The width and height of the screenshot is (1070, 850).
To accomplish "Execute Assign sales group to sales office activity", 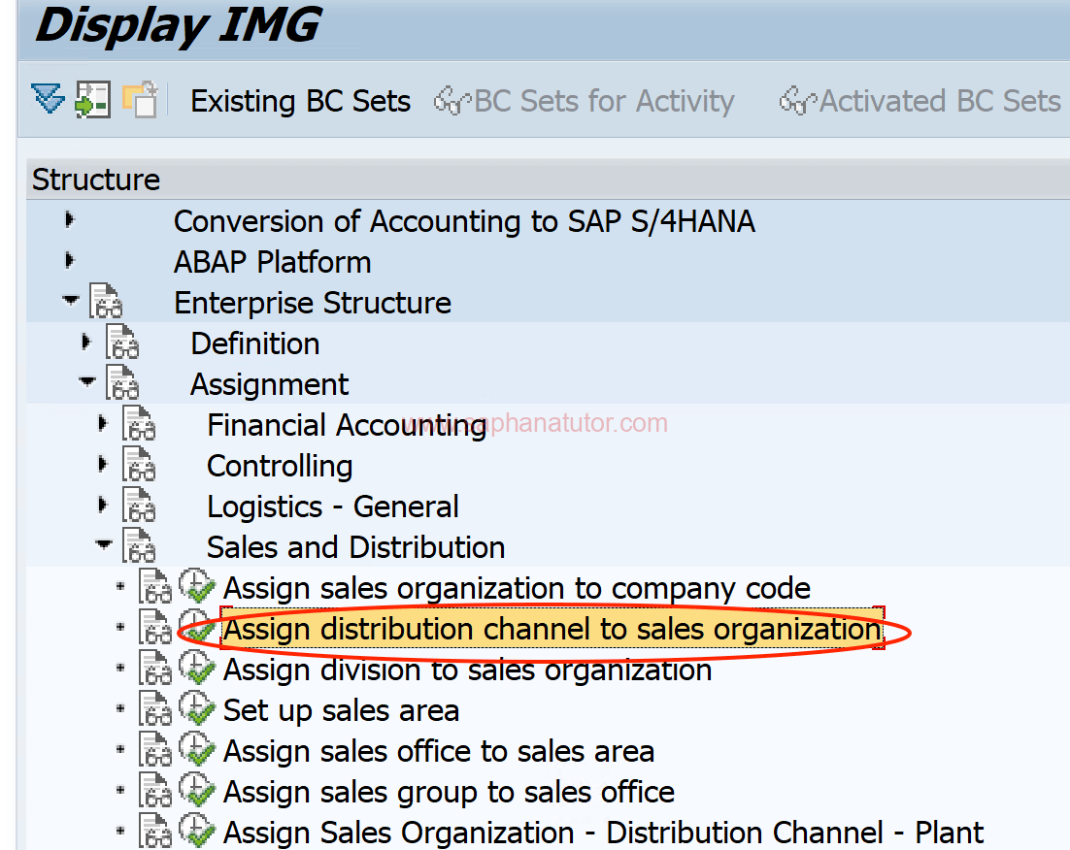I will 197,789.
